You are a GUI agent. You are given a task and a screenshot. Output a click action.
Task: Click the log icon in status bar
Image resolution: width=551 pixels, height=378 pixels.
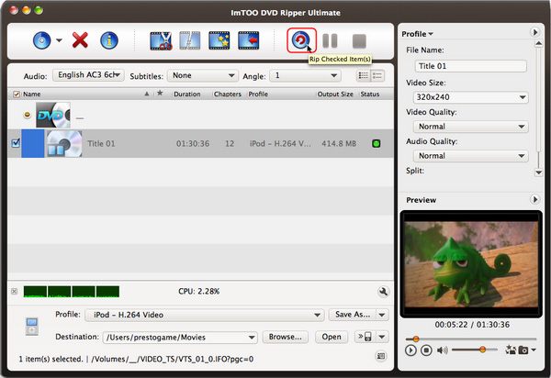point(381,356)
